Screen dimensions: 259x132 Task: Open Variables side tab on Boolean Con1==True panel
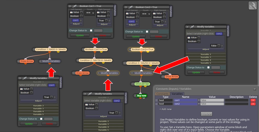tap(115, 11)
